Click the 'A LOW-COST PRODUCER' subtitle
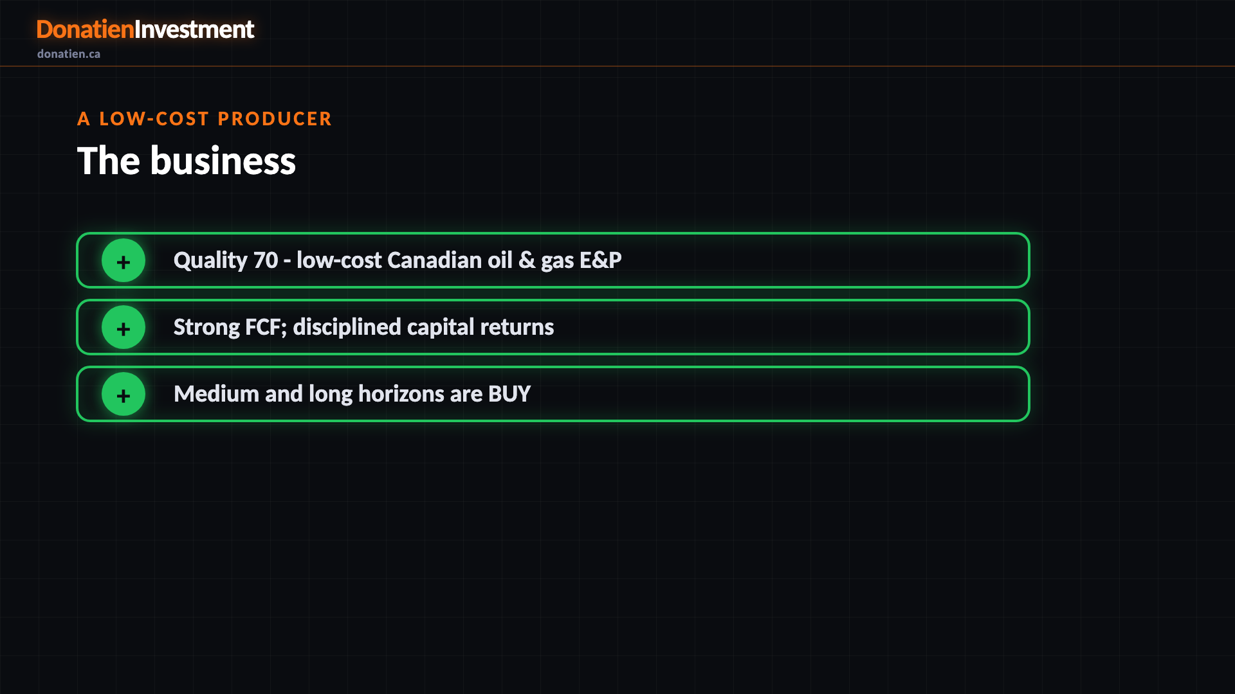Image resolution: width=1235 pixels, height=694 pixels. [x=205, y=119]
